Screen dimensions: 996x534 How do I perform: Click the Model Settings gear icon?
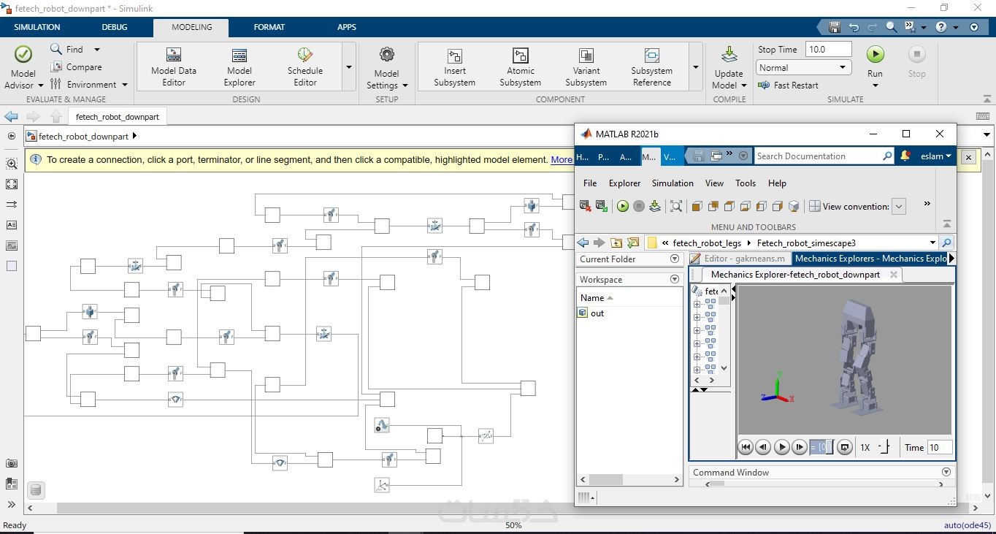387,55
